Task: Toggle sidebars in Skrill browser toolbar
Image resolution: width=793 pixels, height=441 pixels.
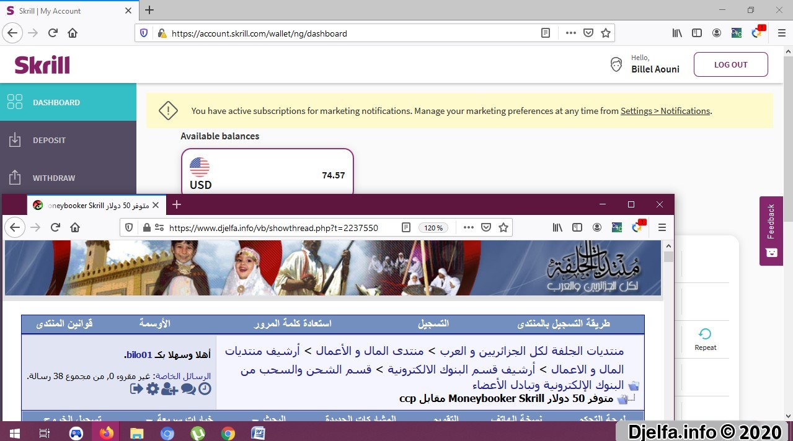Action: 697,33
